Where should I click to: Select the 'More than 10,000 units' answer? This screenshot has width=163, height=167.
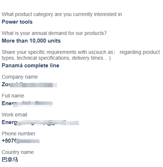[31, 41]
